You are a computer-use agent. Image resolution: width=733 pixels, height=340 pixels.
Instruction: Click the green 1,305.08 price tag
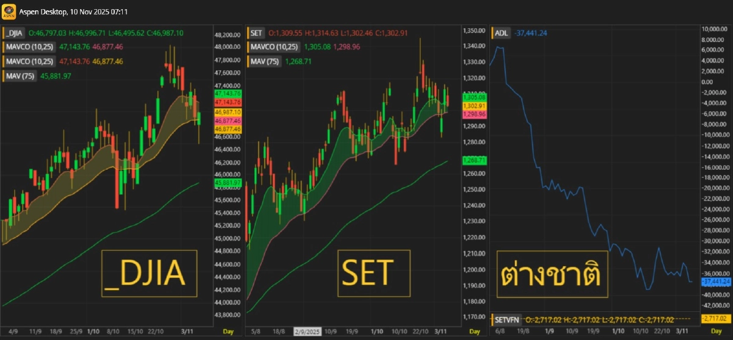click(x=474, y=97)
